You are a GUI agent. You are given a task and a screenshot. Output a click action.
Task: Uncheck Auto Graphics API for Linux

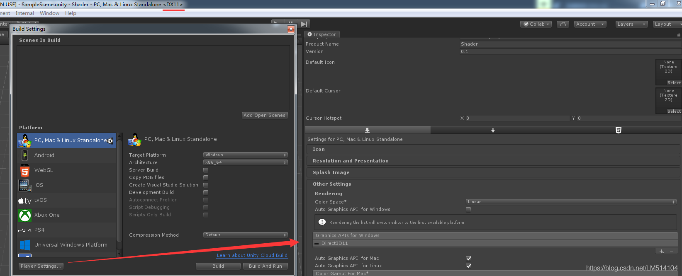tap(468, 266)
